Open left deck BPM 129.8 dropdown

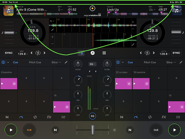pyautogui.click(x=23, y=54)
